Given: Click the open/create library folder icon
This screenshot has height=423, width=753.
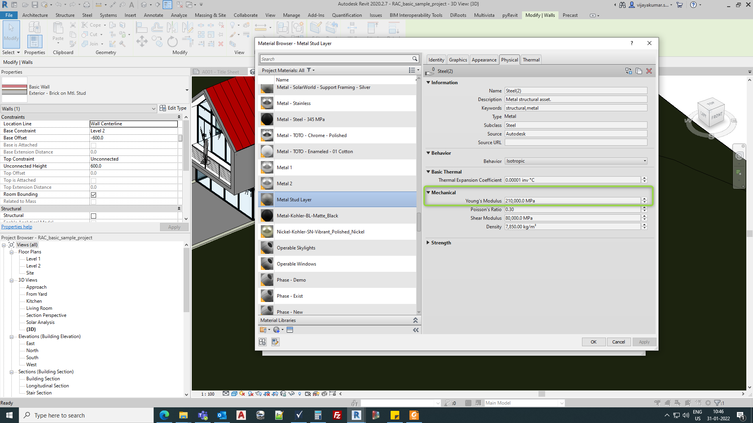Looking at the screenshot, I should [263, 330].
